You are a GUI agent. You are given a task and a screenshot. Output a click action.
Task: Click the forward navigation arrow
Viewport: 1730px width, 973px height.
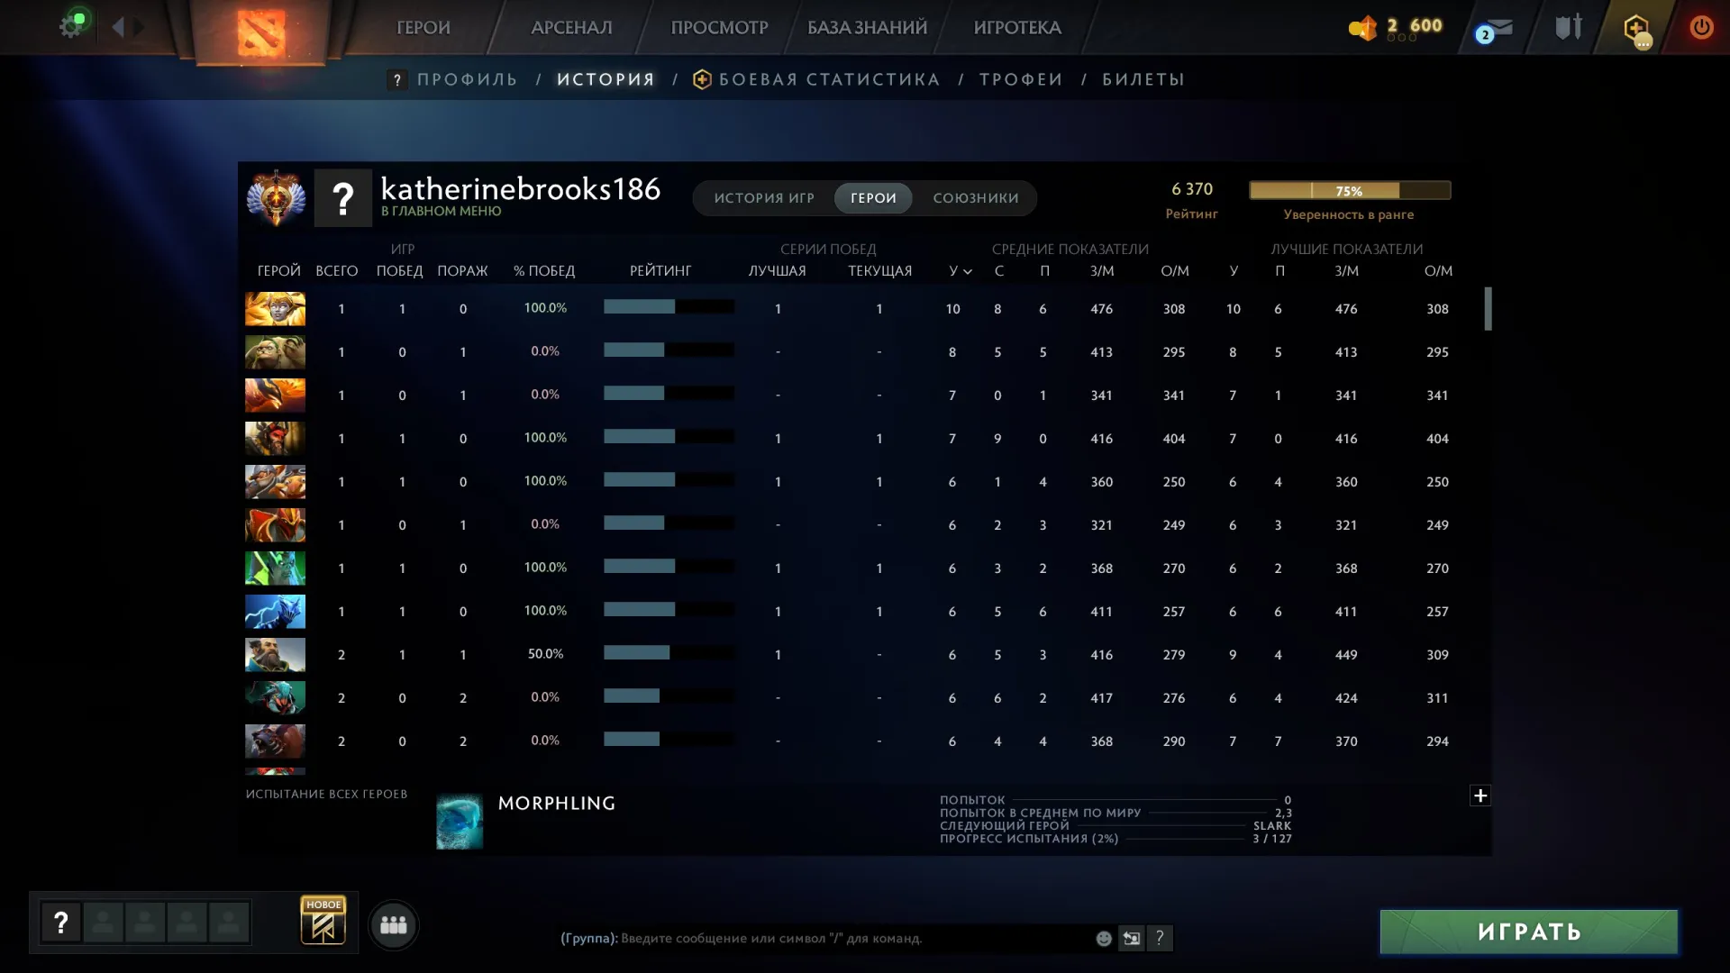pyautogui.click(x=138, y=27)
